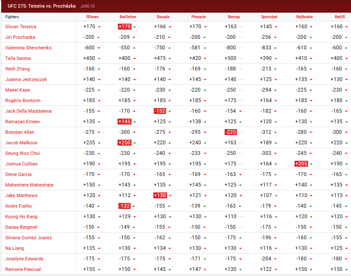
Task: Open the Sportsbet sportsbook column header
Action: pos(269,17)
